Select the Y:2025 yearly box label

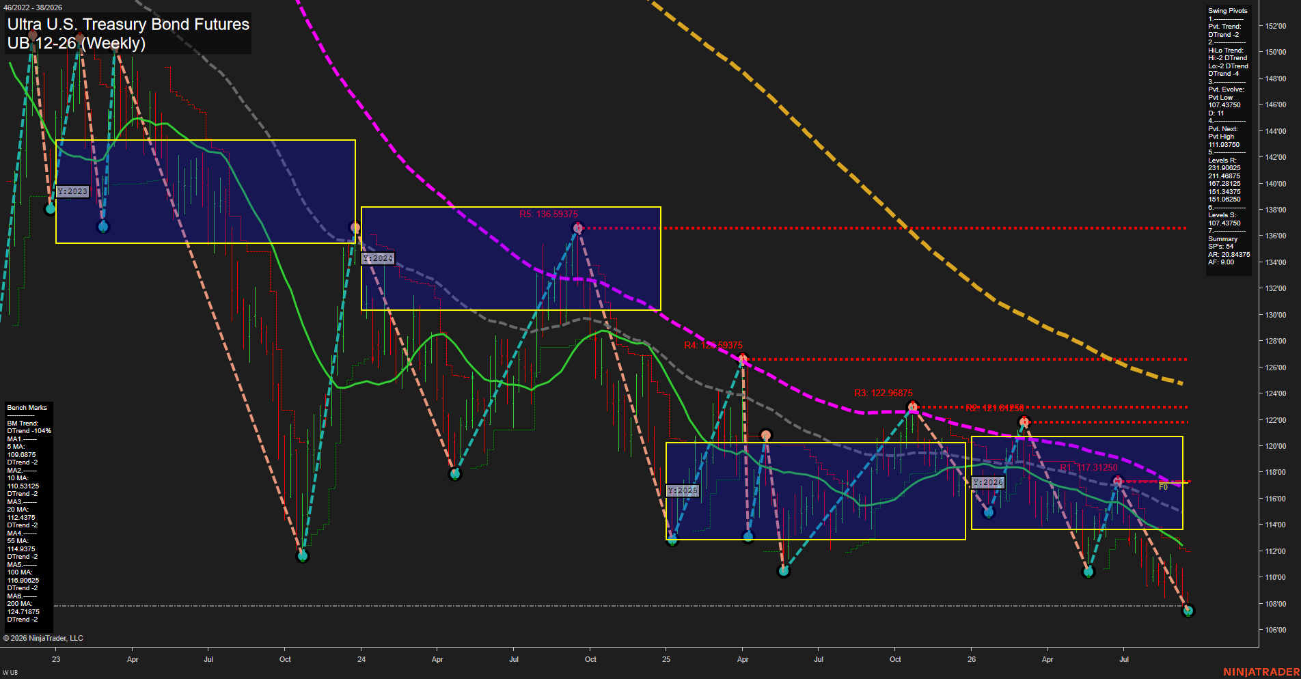[683, 491]
